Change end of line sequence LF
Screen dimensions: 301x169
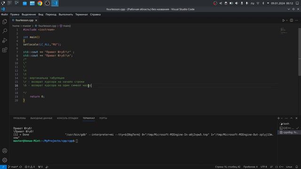pyautogui.click(x=271, y=167)
